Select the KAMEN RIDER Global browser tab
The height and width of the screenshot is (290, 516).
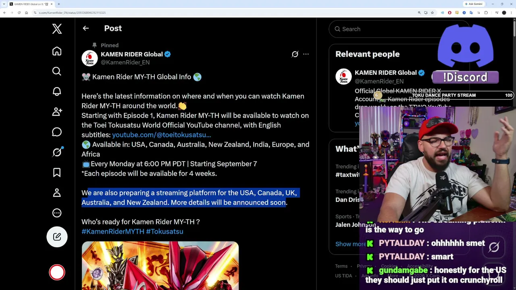(x=31, y=4)
